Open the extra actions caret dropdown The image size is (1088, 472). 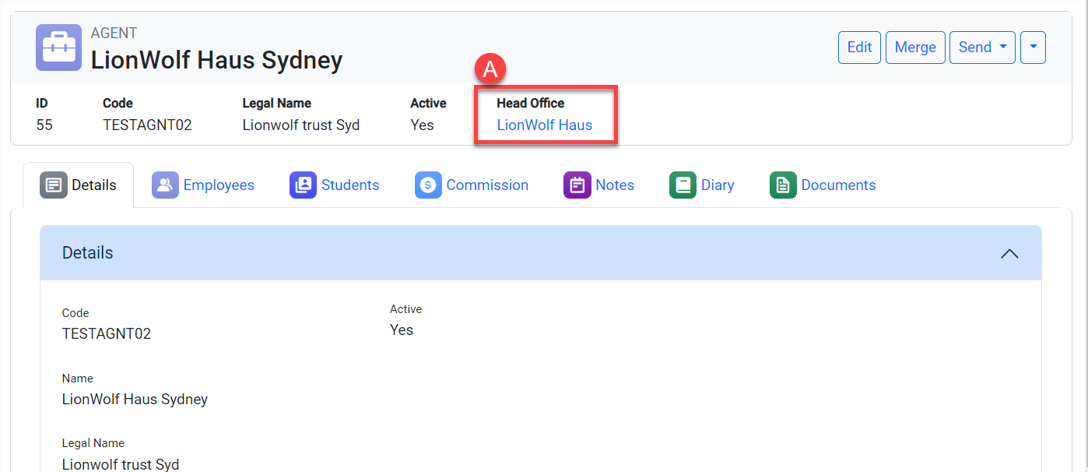click(x=1033, y=48)
